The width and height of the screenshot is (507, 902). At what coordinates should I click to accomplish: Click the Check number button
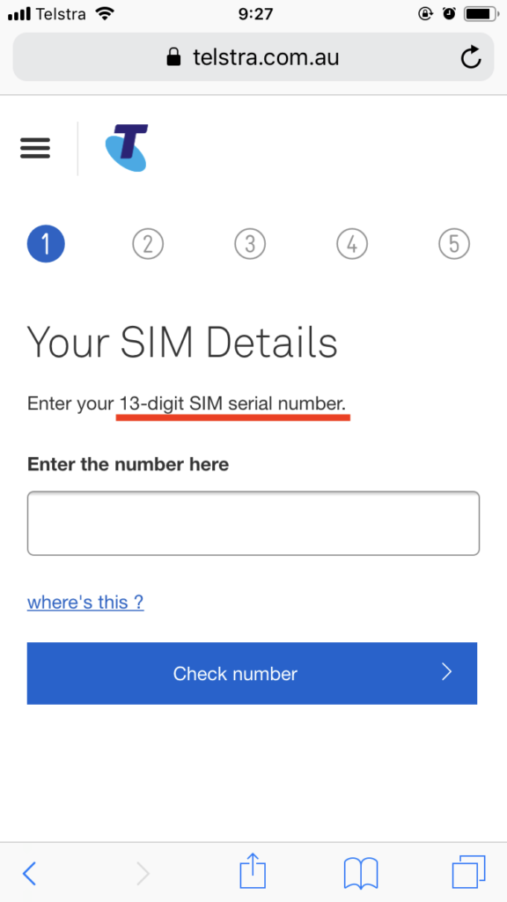(252, 673)
